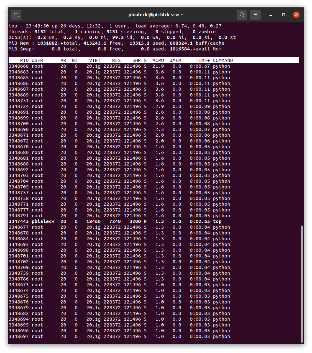Open the terminal hamburger menu
The width and height of the screenshot is (312, 353).
click(x=255, y=15)
